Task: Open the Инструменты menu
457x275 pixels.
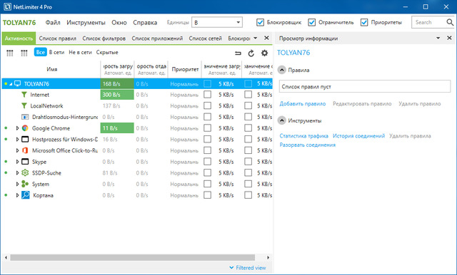Action: click(86, 22)
